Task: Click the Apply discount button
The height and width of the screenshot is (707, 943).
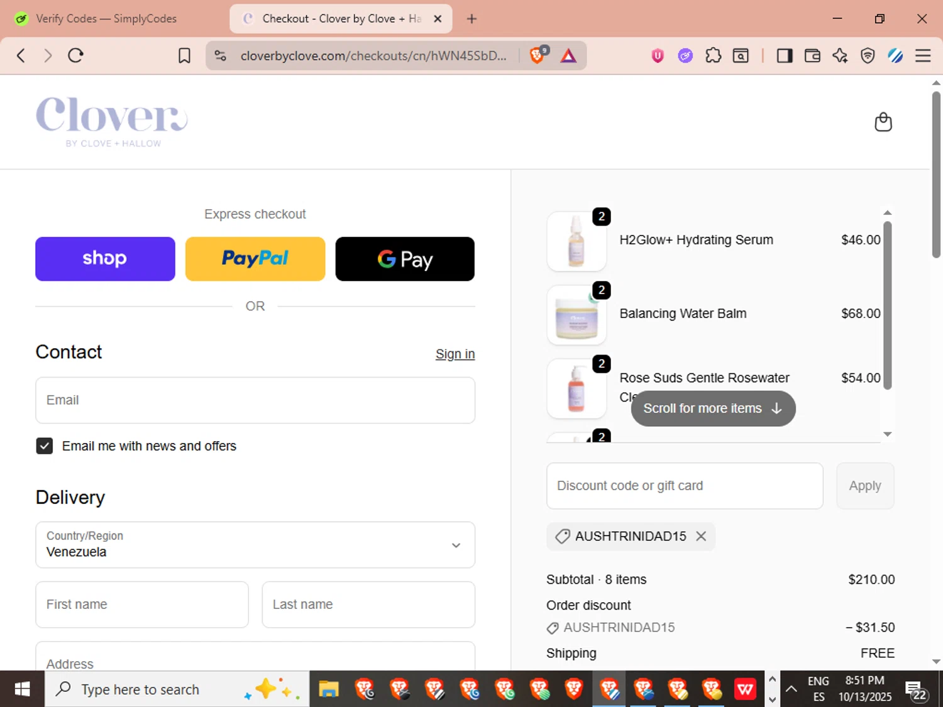Action: (x=865, y=486)
